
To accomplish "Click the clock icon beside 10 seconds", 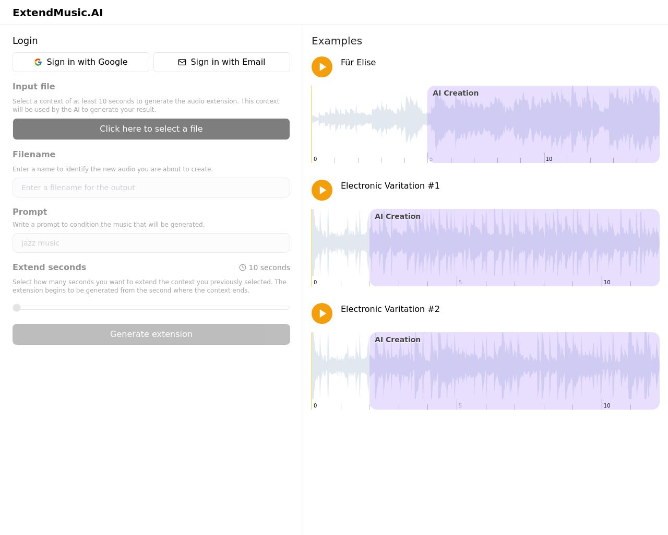I will coord(243,267).
